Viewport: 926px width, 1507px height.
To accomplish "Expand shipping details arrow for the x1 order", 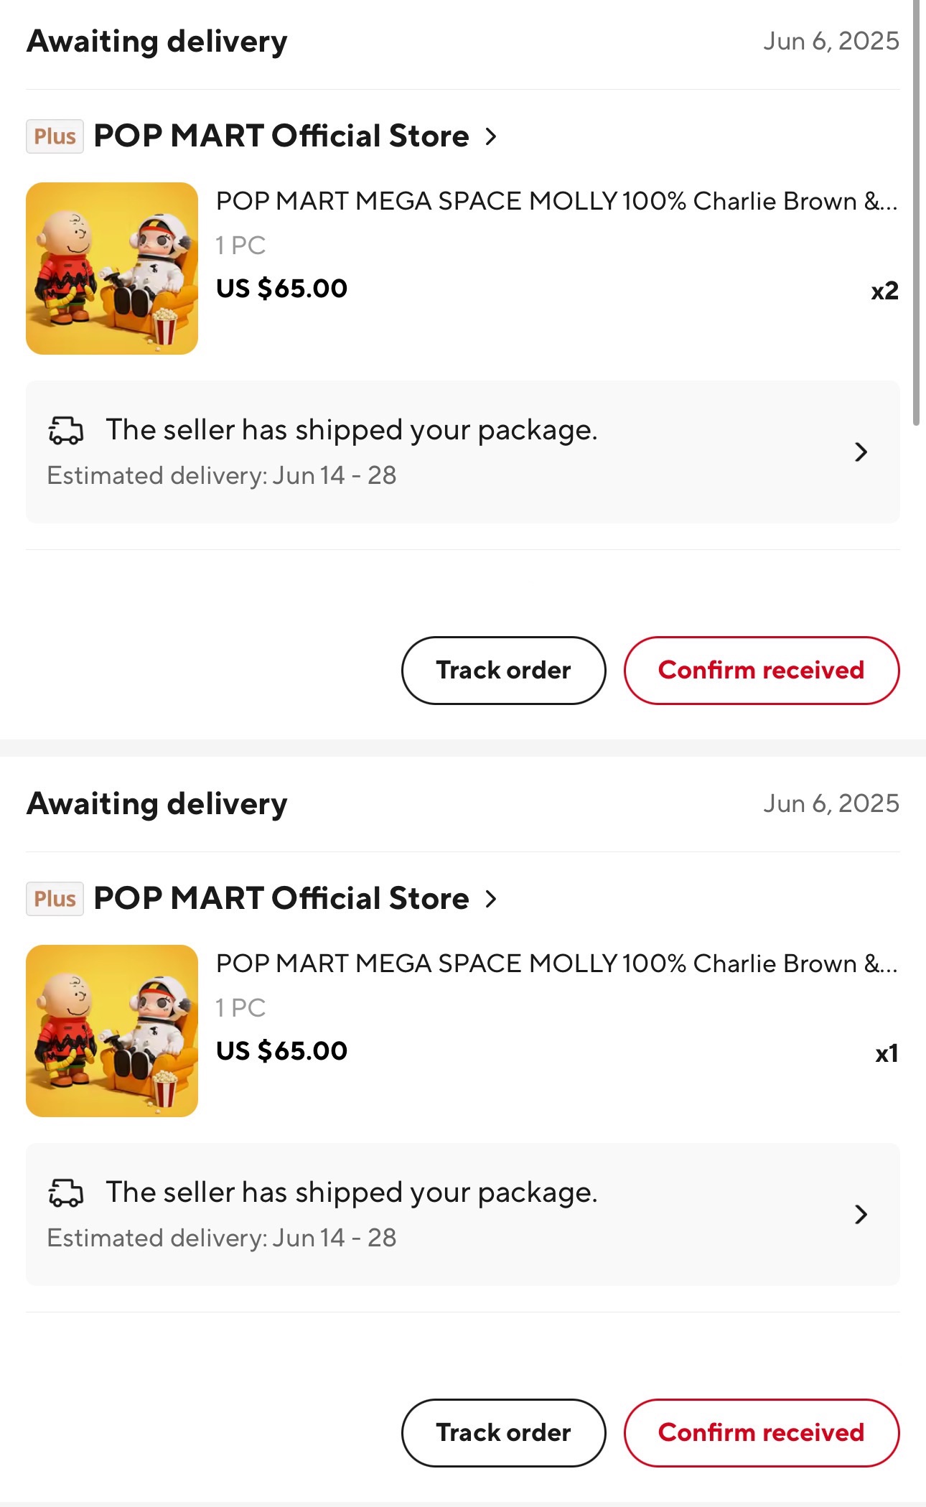I will pos(861,1215).
